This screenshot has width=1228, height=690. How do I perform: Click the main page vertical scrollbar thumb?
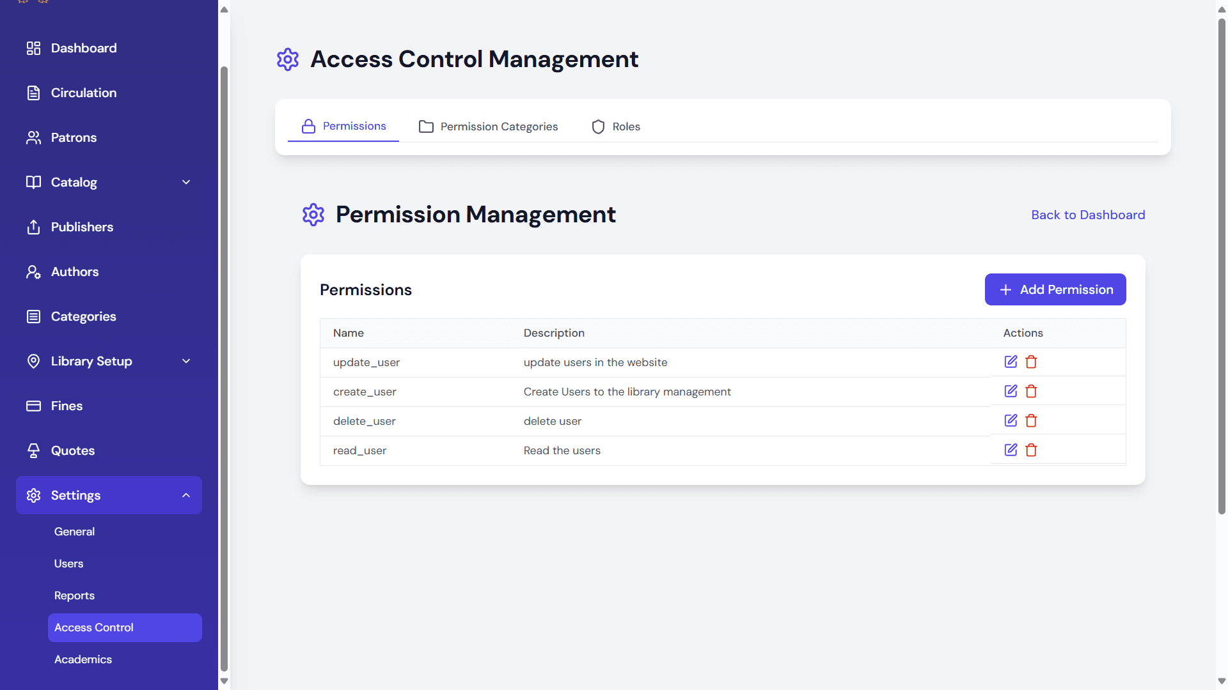pos(1222,266)
